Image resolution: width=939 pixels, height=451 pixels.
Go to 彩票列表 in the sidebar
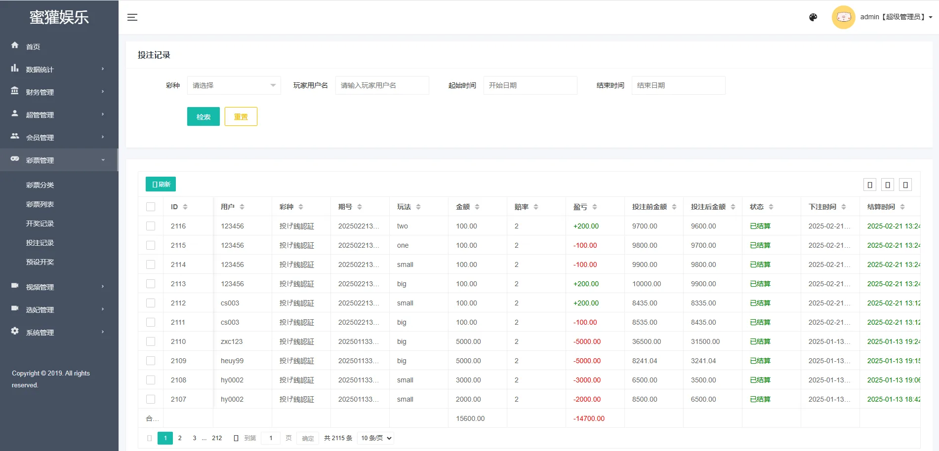(40, 204)
